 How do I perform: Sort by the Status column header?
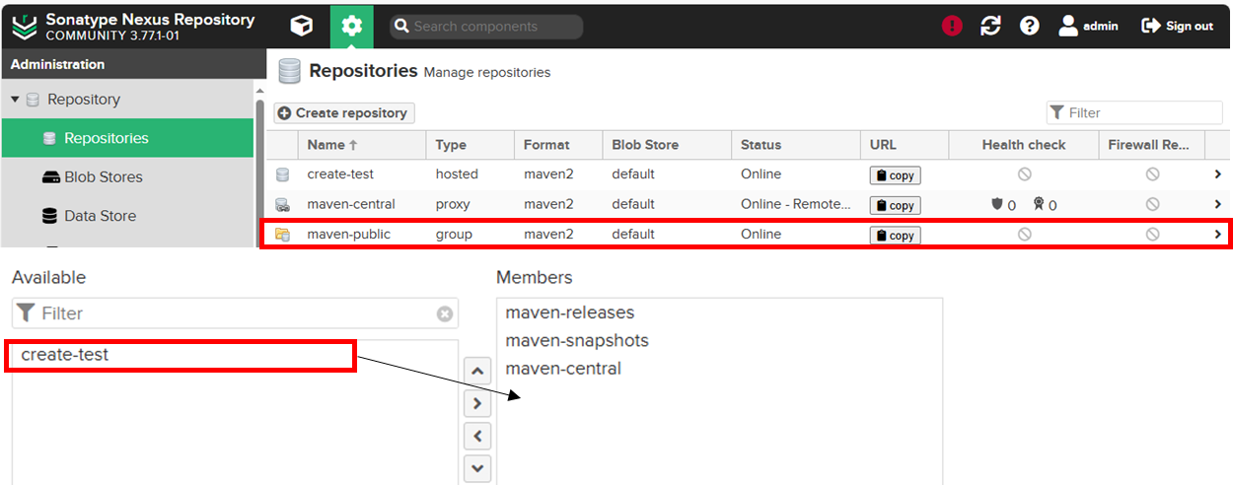coord(796,145)
